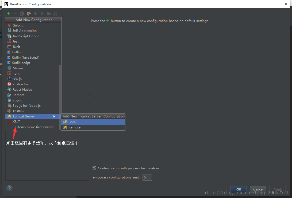Click the TestNG icon
The height and width of the screenshot is (198, 292).
[x=9, y=111]
